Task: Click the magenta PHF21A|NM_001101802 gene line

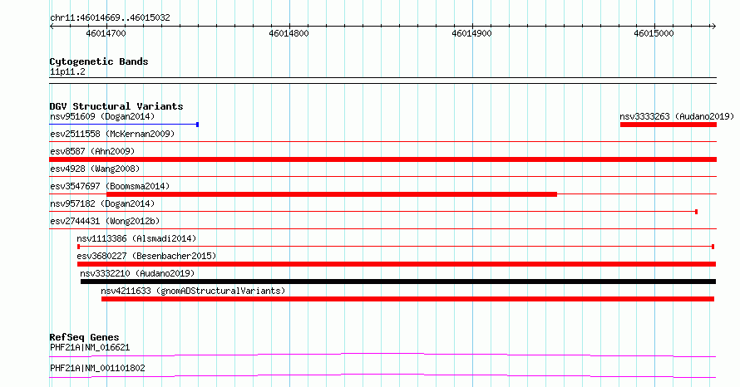Action: point(382,375)
